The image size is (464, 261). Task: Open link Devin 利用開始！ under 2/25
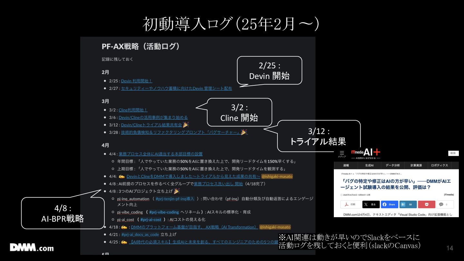click(137, 81)
